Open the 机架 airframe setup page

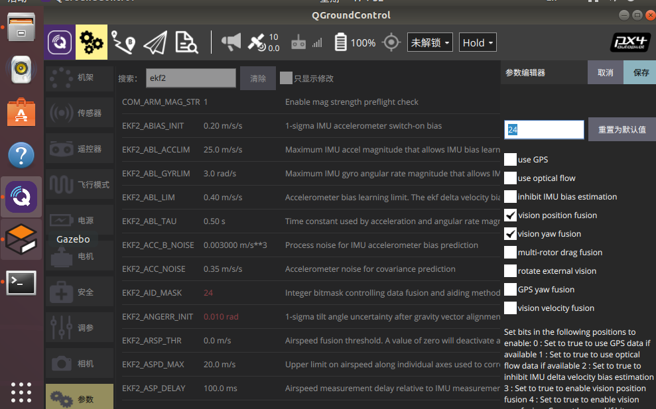pyautogui.click(x=79, y=78)
